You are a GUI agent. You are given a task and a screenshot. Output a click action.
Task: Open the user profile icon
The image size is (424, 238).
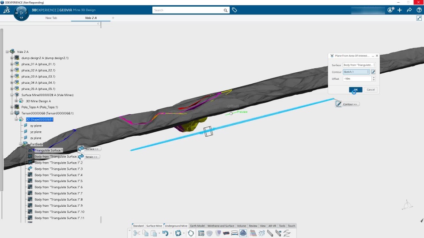point(390,10)
